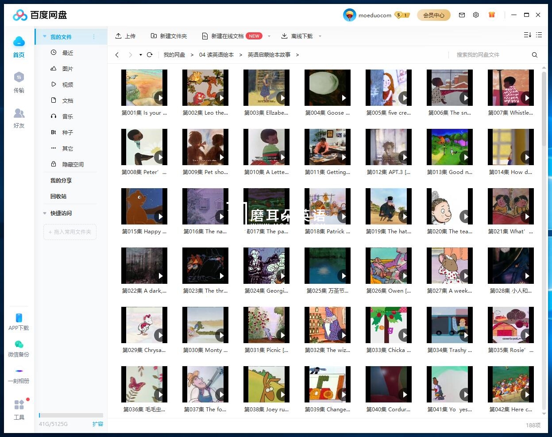Click the 扩容 expand storage link
This screenshot has width=552, height=437.
click(97, 424)
